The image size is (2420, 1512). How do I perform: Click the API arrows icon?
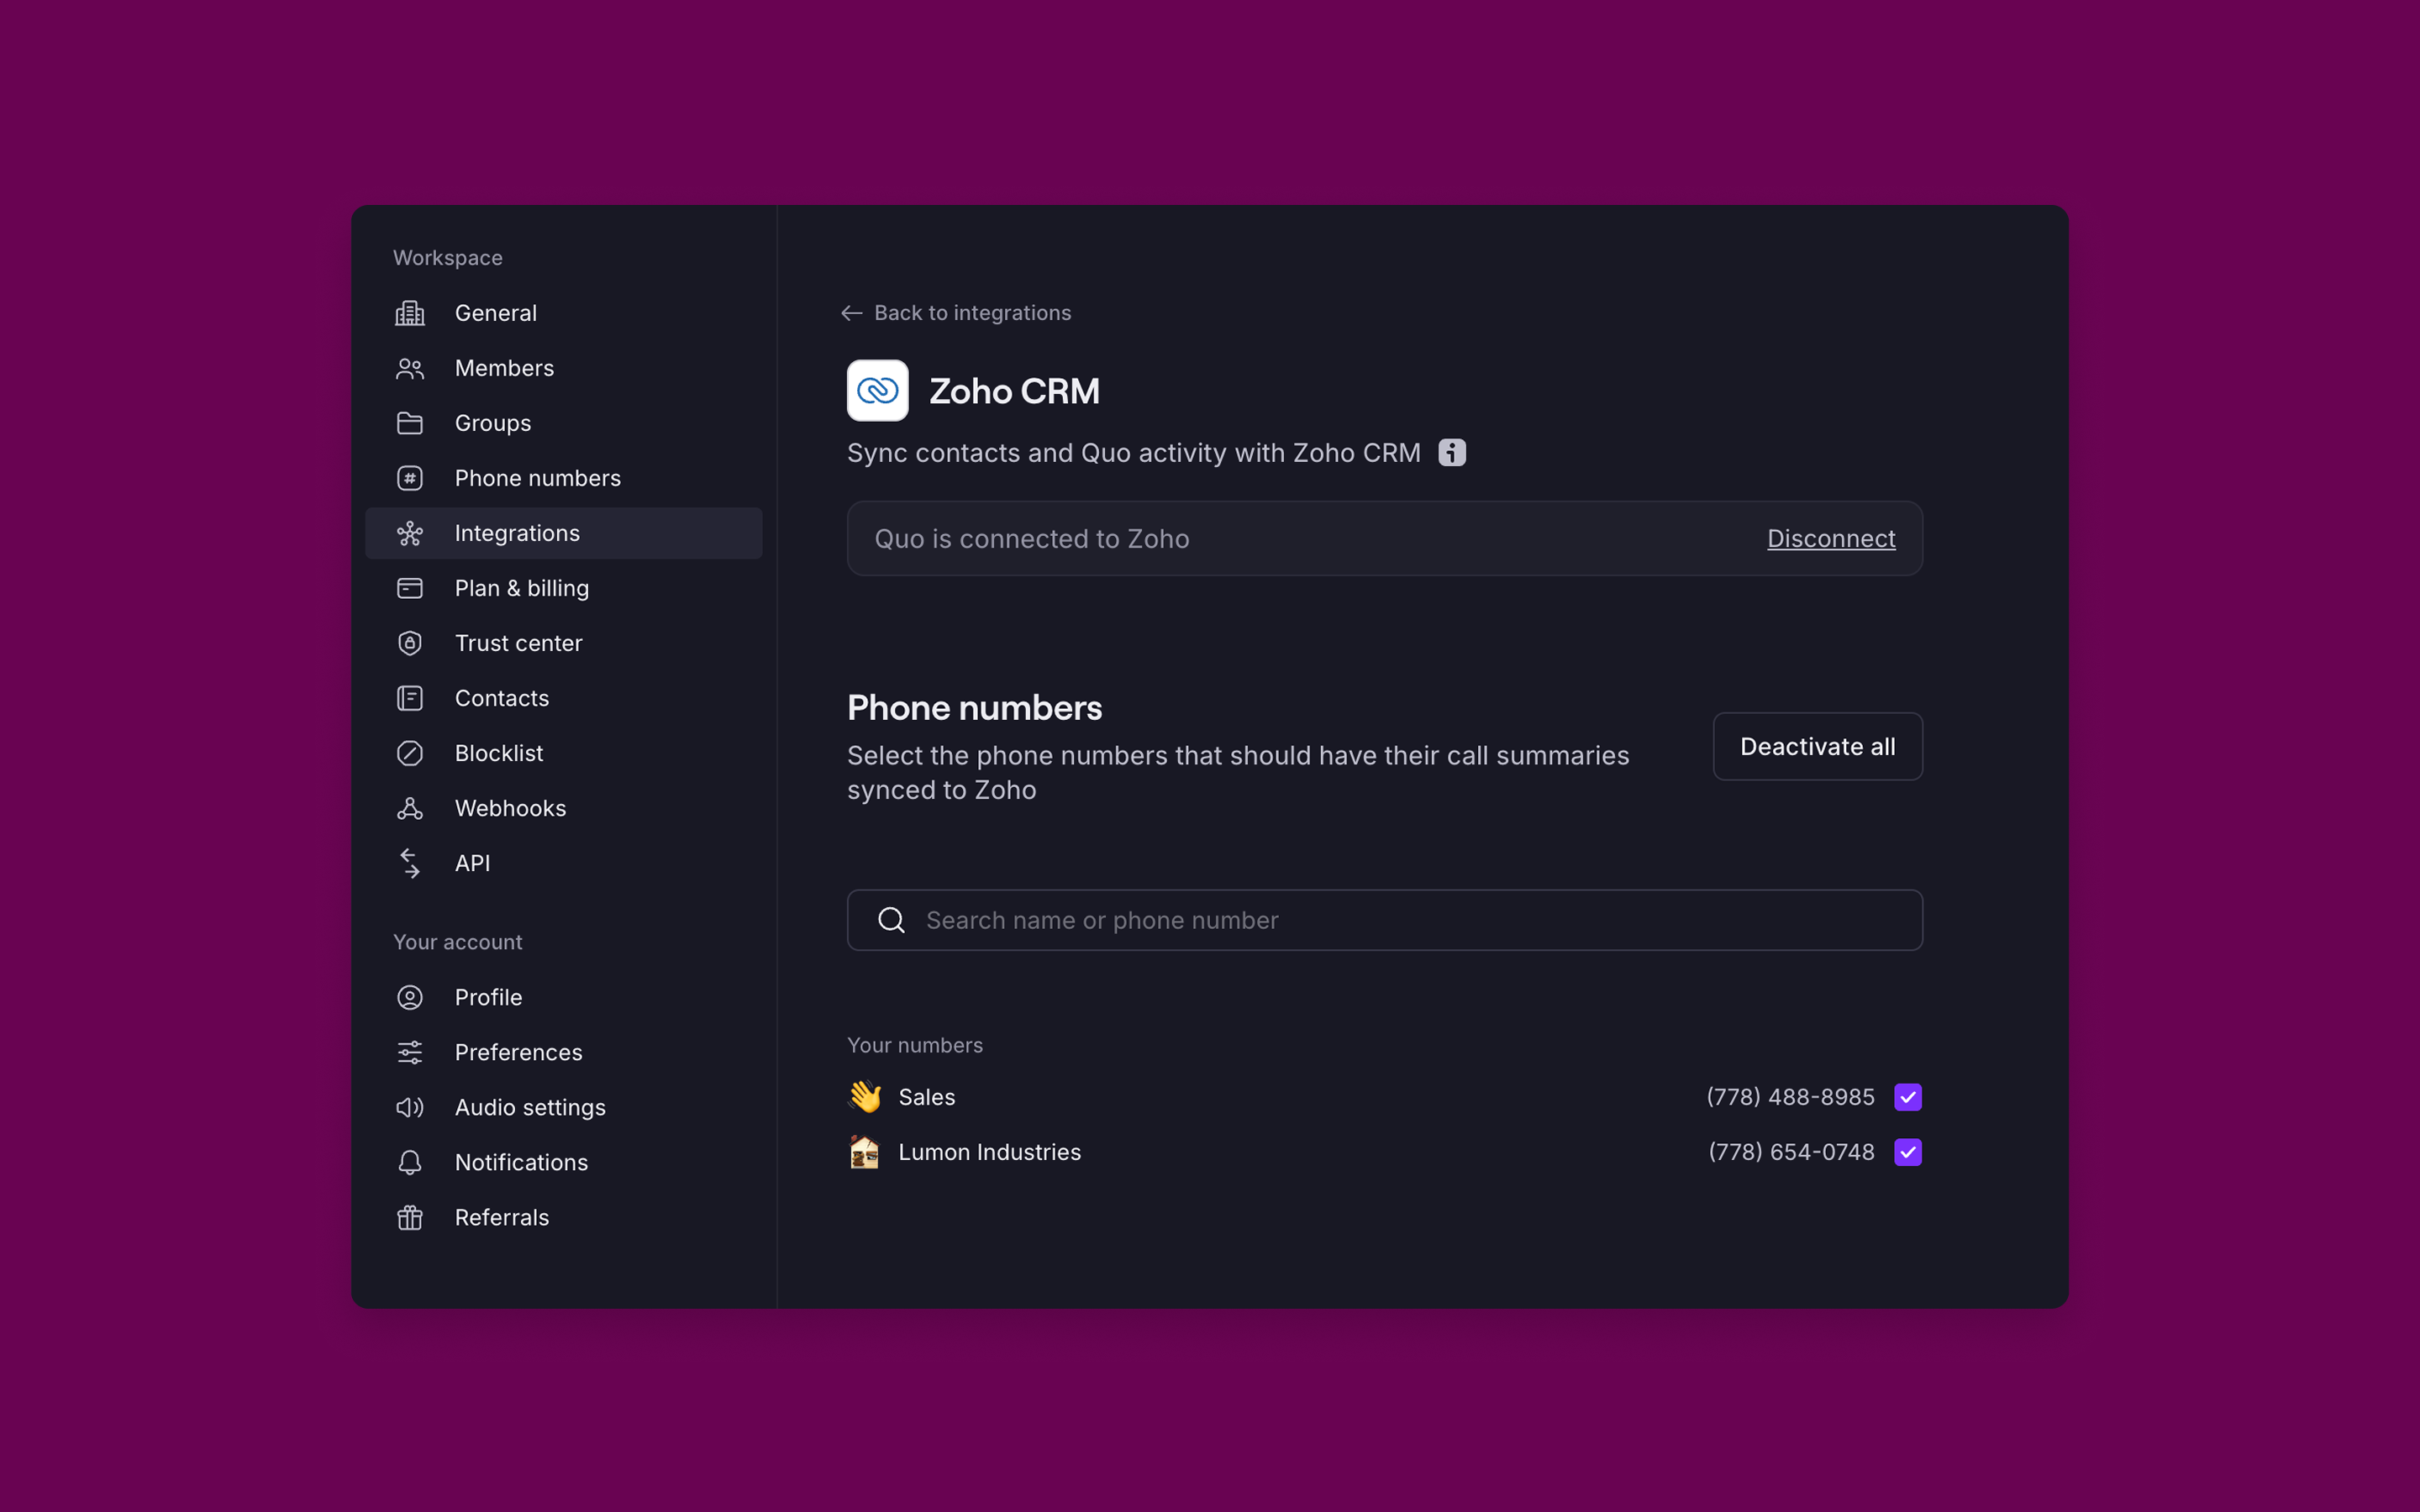(x=410, y=863)
